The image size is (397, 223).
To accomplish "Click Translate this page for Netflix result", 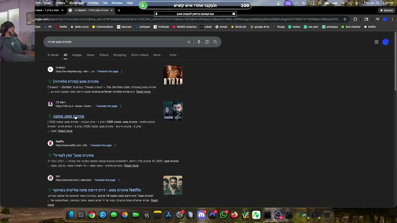I will (x=101, y=145).
